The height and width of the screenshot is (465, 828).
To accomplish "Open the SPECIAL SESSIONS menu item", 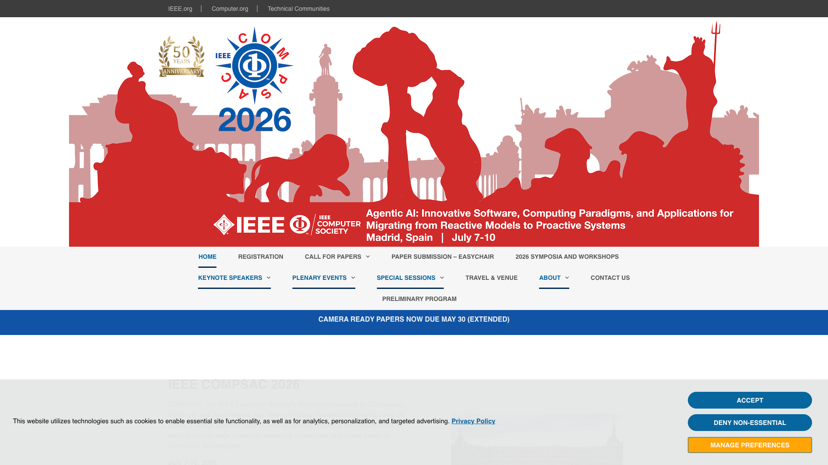I will click(406, 278).
